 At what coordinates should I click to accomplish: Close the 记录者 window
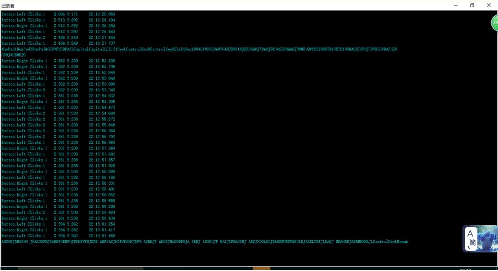[x=489, y=6]
